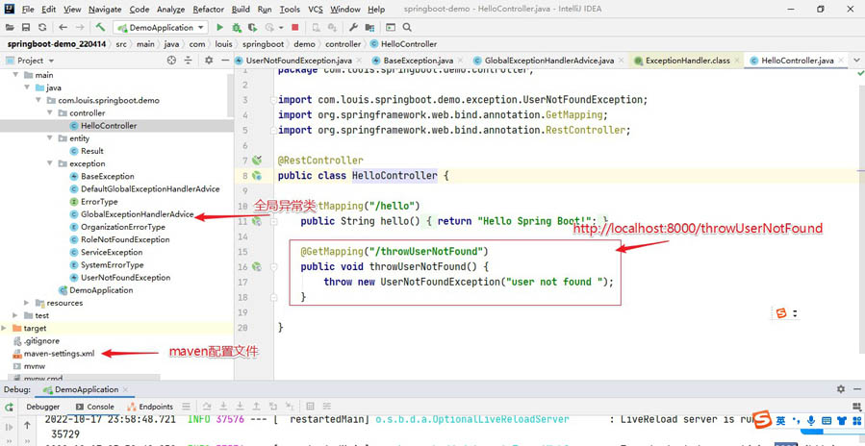Click the Evaluate Expression calculator icon

tap(310, 407)
